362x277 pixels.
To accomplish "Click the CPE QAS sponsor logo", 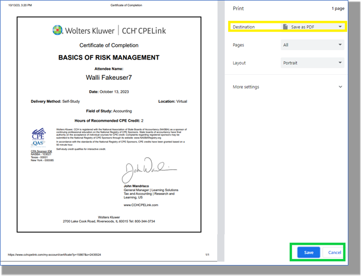I will click(39, 138).
